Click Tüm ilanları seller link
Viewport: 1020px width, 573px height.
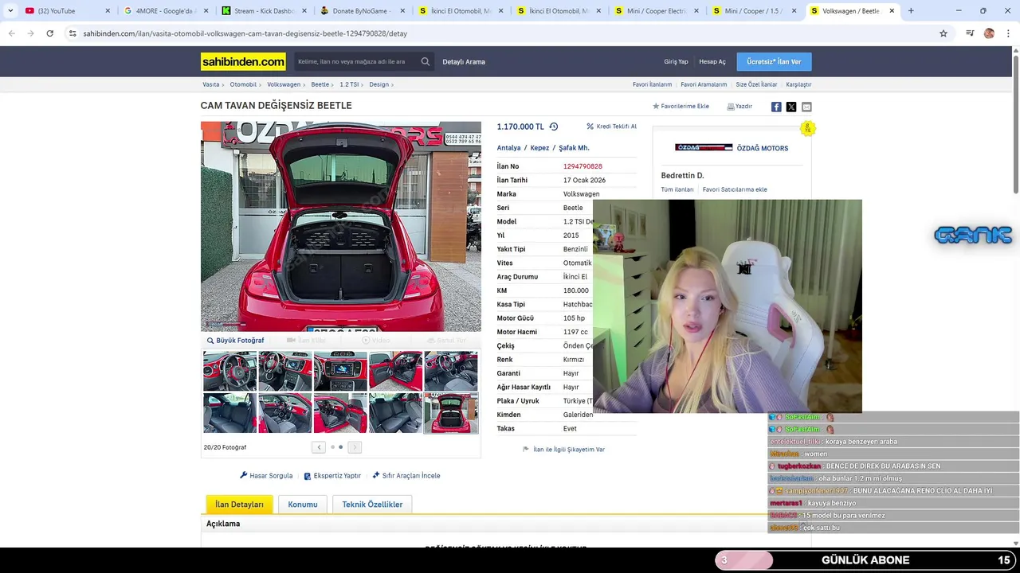point(677,189)
